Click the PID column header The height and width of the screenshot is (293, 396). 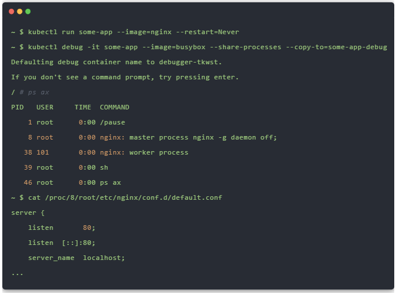point(17,107)
